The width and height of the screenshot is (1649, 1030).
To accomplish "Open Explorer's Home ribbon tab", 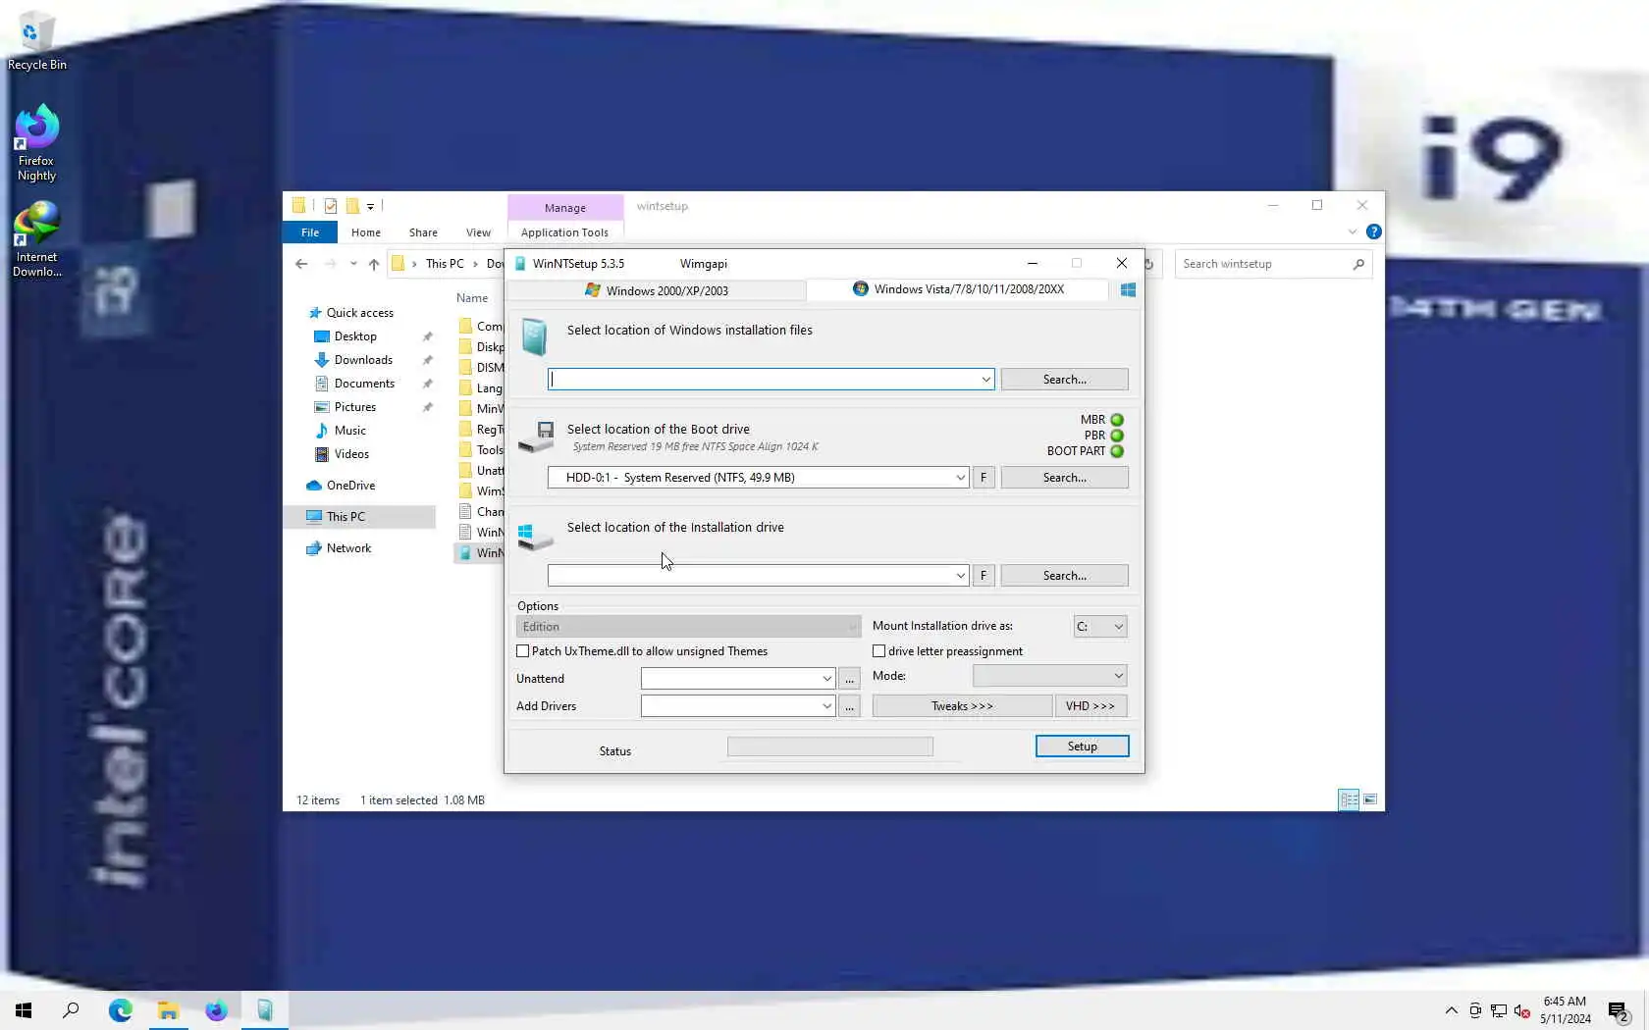I will pos(366,232).
